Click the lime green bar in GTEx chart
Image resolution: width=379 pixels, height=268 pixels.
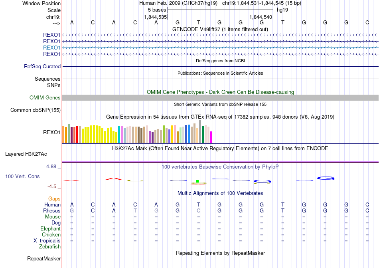tap(164, 134)
